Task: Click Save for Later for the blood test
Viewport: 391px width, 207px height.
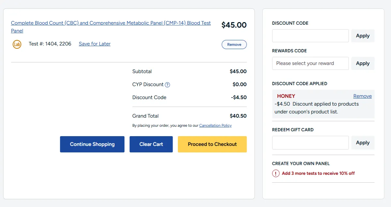Action: coord(94,44)
